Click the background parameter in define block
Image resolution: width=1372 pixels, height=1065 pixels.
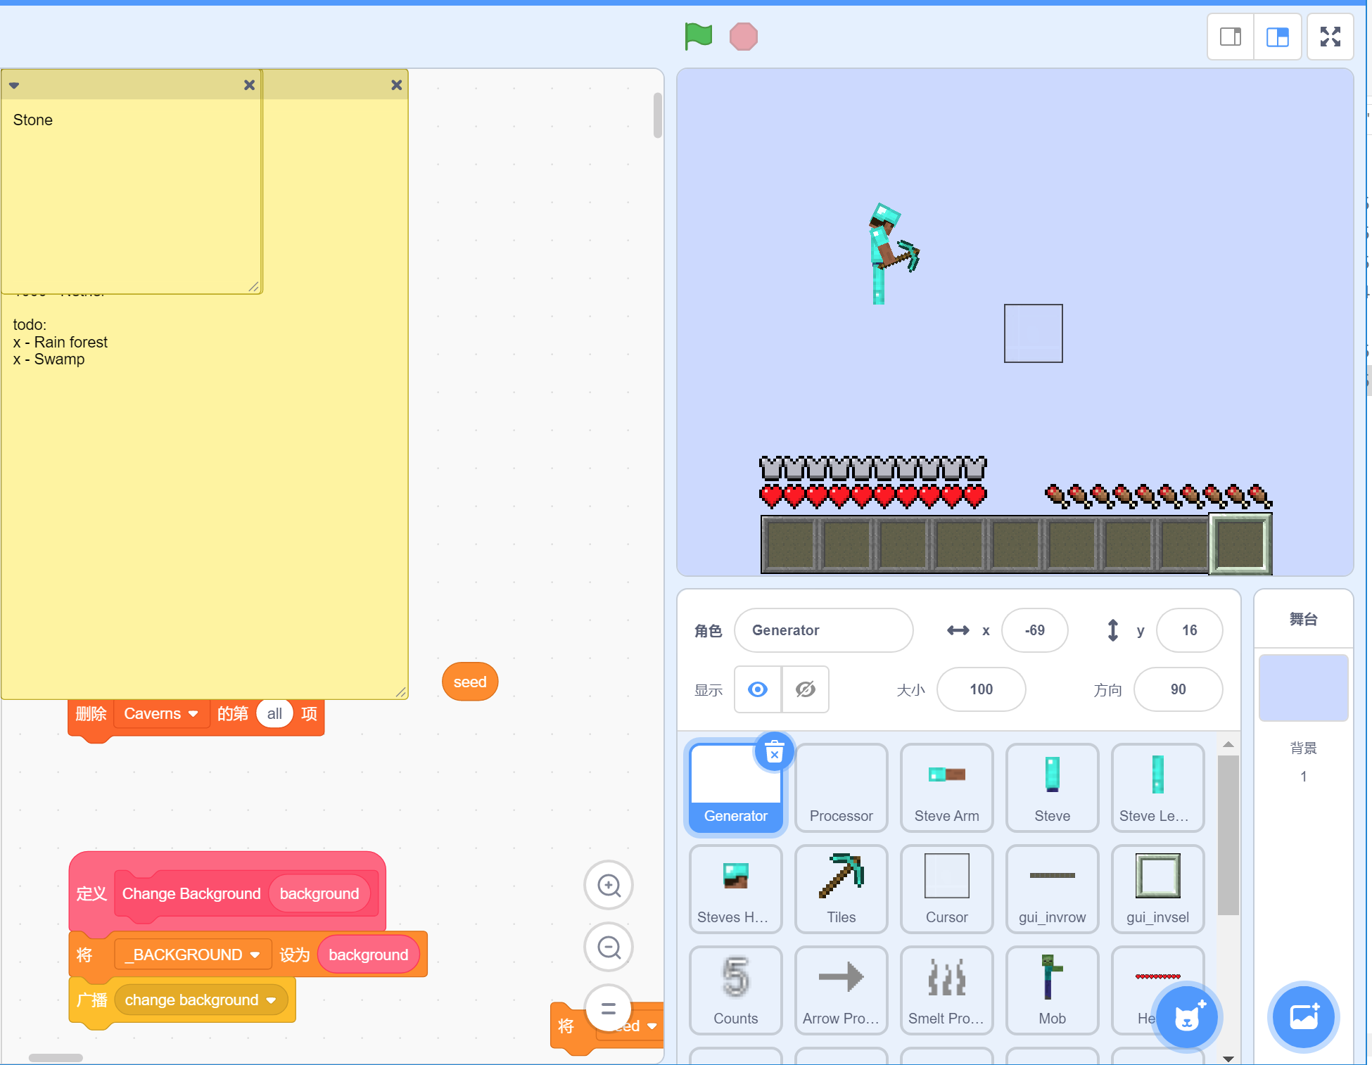pyautogui.click(x=319, y=893)
